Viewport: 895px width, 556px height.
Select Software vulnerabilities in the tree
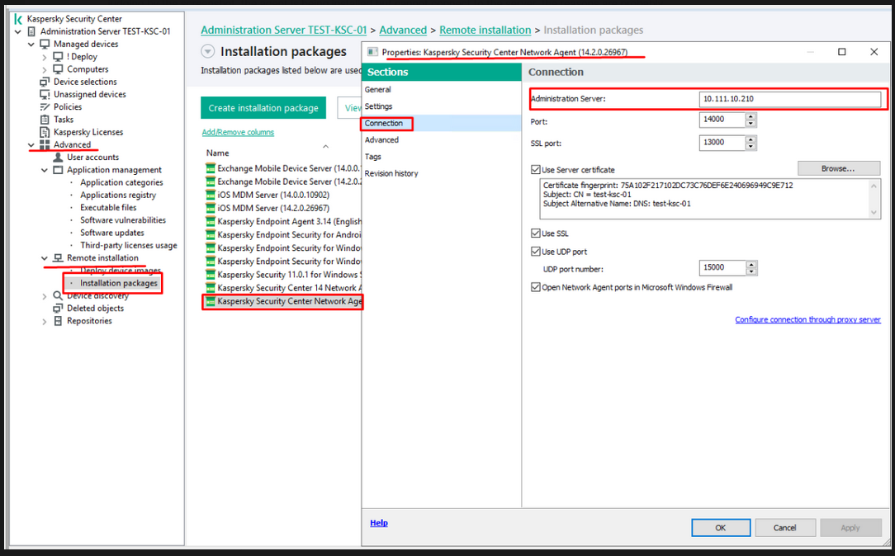point(123,220)
